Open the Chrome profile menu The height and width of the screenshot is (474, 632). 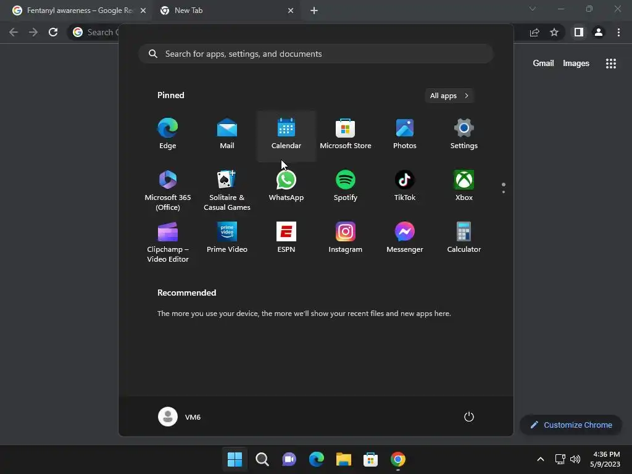coord(599,32)
